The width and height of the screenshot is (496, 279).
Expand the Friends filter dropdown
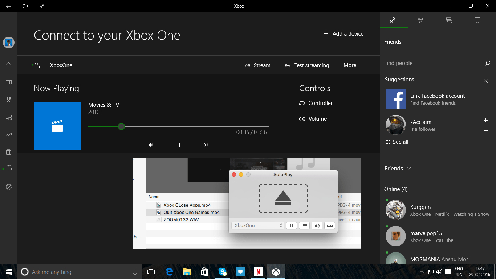(x=398, y=169)
